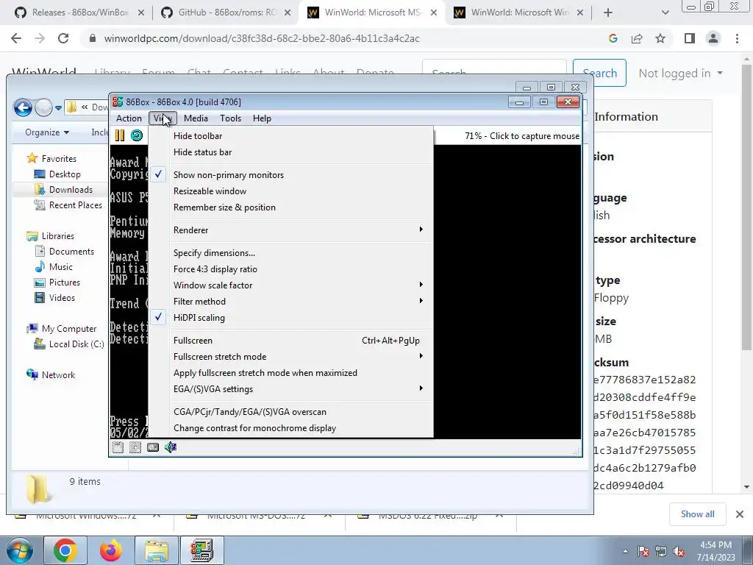Launch Chrome from the taskbar

tap(65, 550)
